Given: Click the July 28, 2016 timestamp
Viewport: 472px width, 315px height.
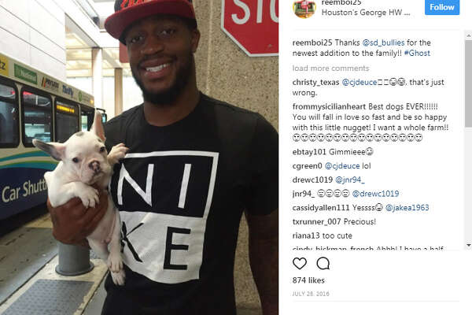Looking at the screenshot, I should pos(311,294).
